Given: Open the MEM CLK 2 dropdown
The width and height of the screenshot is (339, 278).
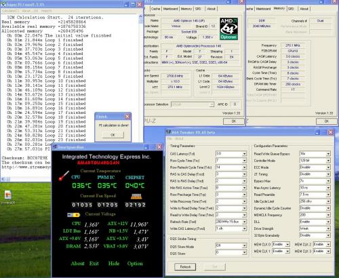Looking at the screenshot, I should (x=328, y=245).
